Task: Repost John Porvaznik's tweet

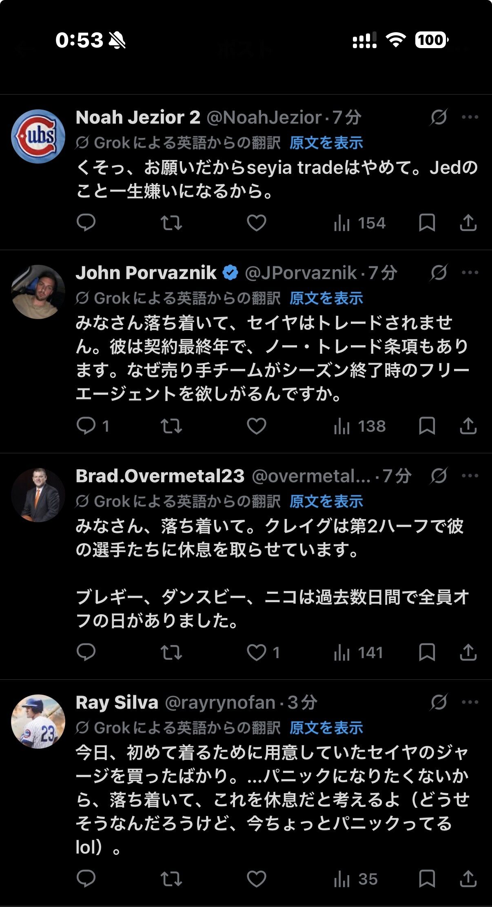Action: pyautogui.click(x=171, y=426)
